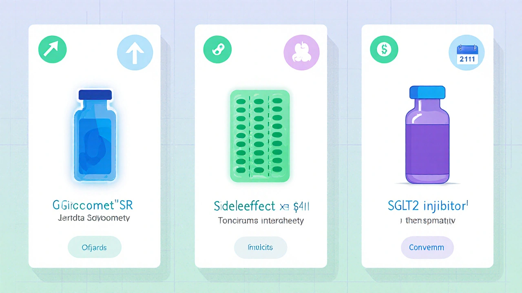Screen dimensions: 522x293
Task: Open the Sideleeffect card title
Action: (x=261, y=206)
